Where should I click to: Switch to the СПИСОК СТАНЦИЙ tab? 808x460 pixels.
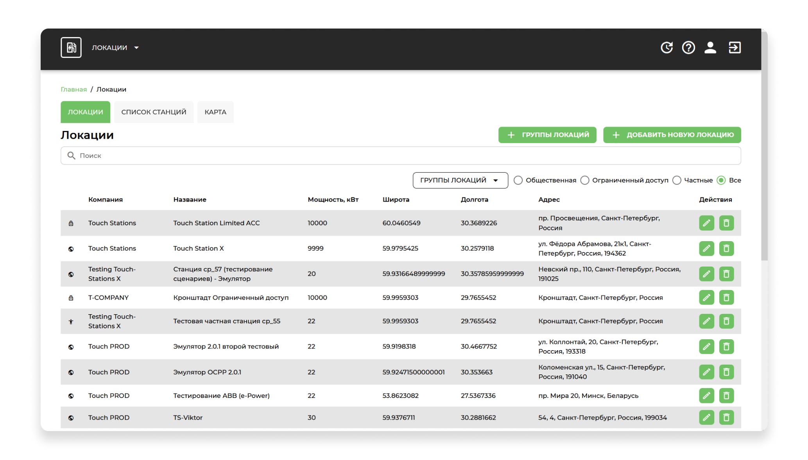click(x=154, y=112)
